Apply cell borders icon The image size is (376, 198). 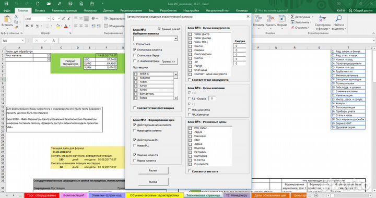coord(48,26)
